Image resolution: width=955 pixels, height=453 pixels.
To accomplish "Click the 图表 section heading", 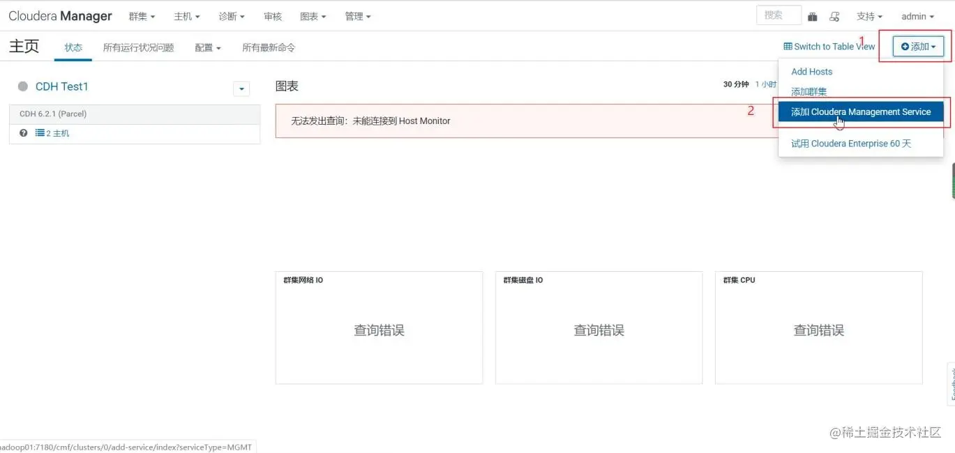I will (287, 86).
